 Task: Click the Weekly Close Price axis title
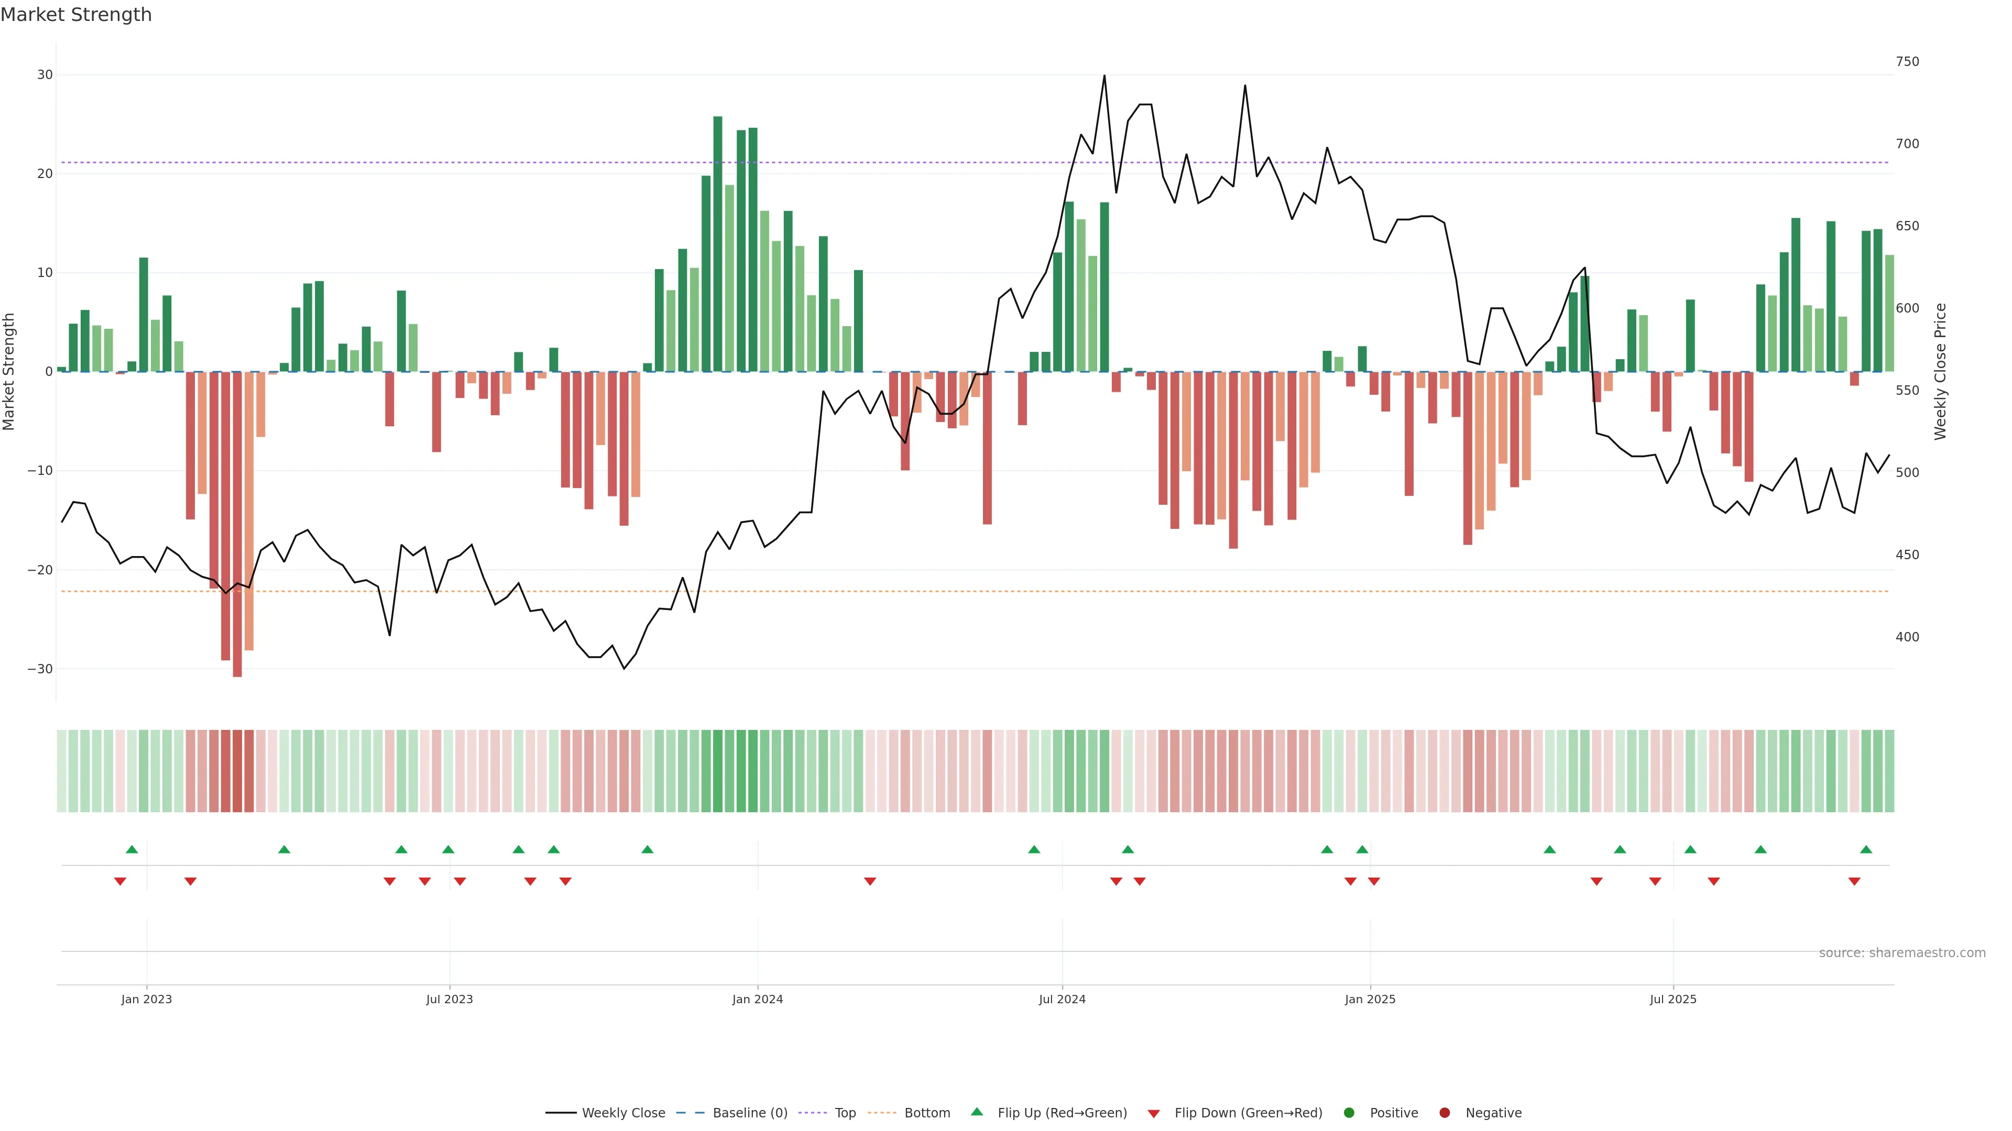click(1940, 372)
